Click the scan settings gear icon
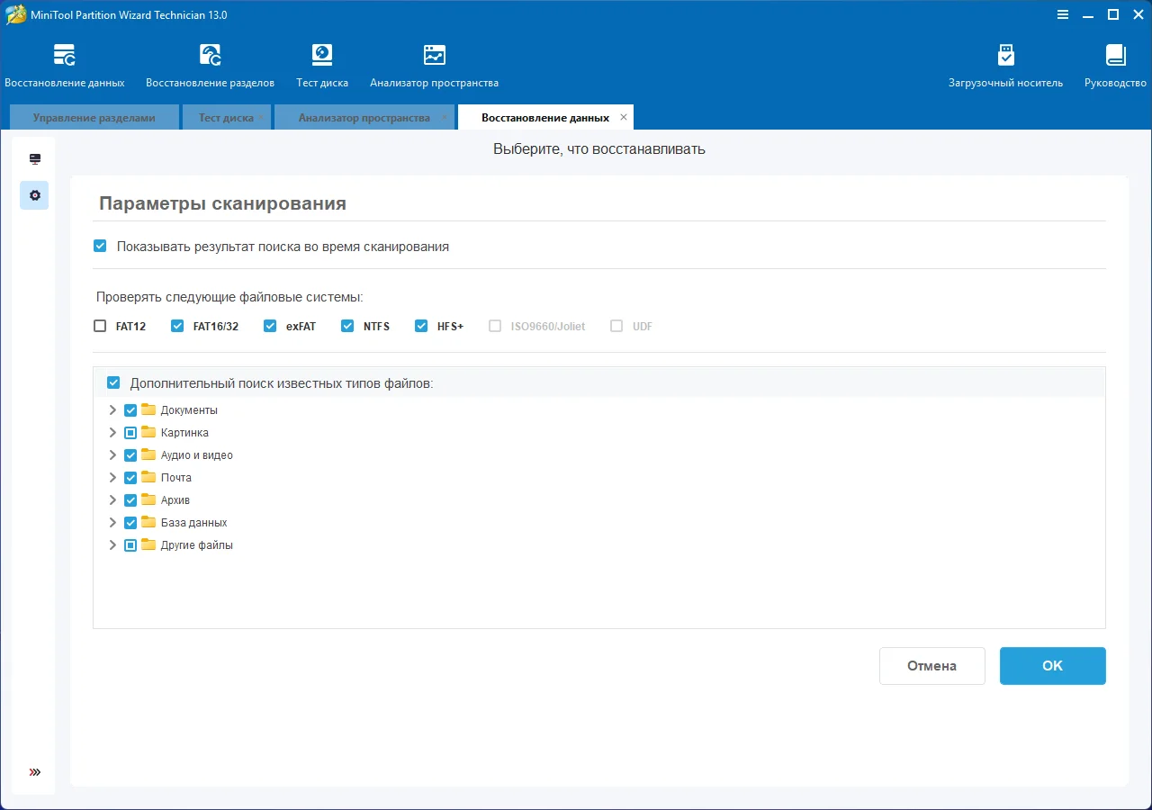Image resolution: width=1152 pixels, height=810 pixels. tap(35, 195)
